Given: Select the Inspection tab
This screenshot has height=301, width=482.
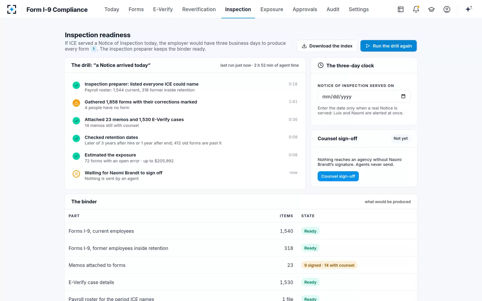Looking at the screenshot, I should point(238,9).
